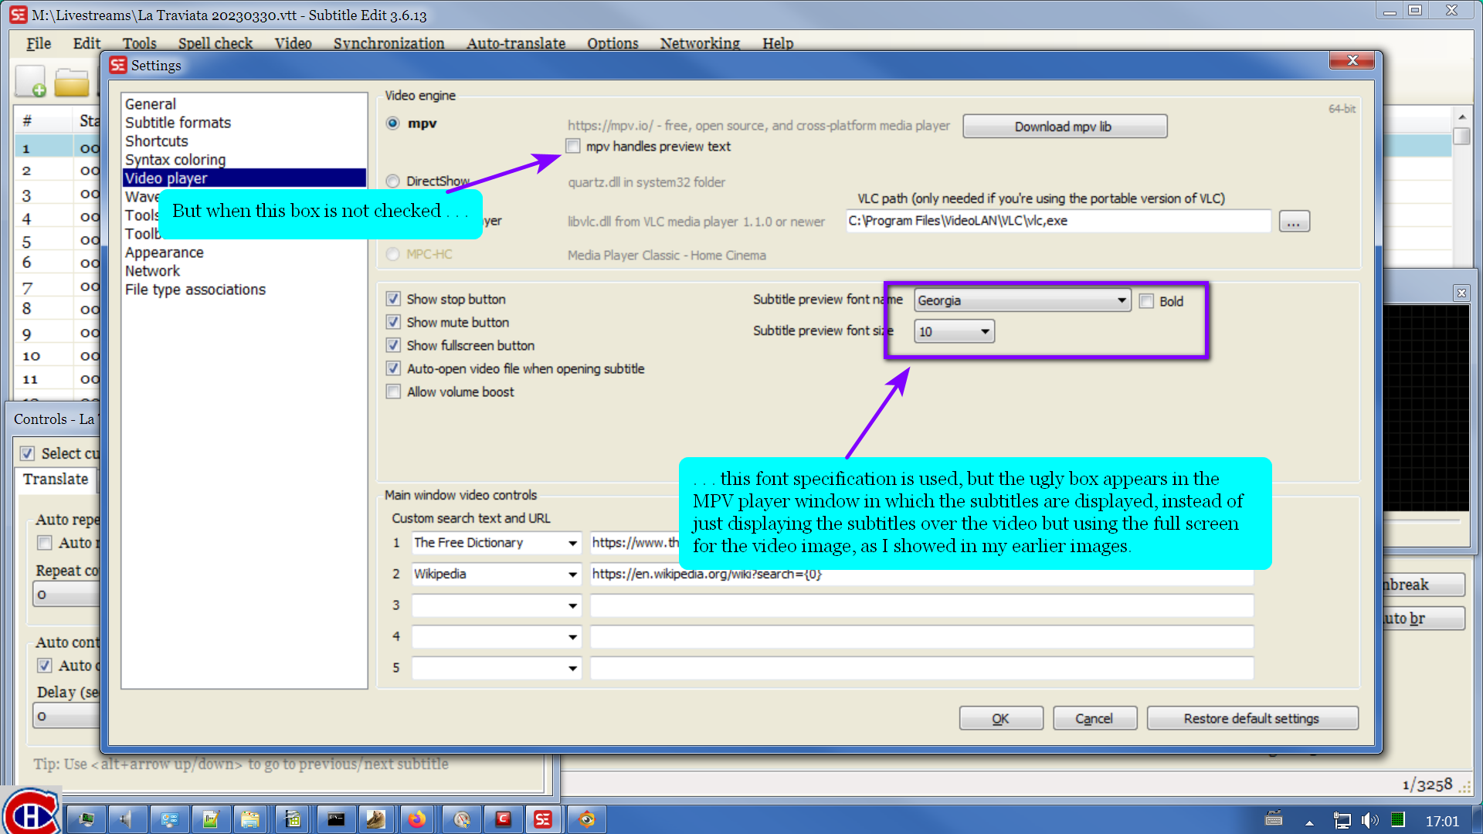The width and height of the screenshot is (1483, 834).
Task: Select Subtitle Edit on the taskbar
Action: tap(544, 819)
